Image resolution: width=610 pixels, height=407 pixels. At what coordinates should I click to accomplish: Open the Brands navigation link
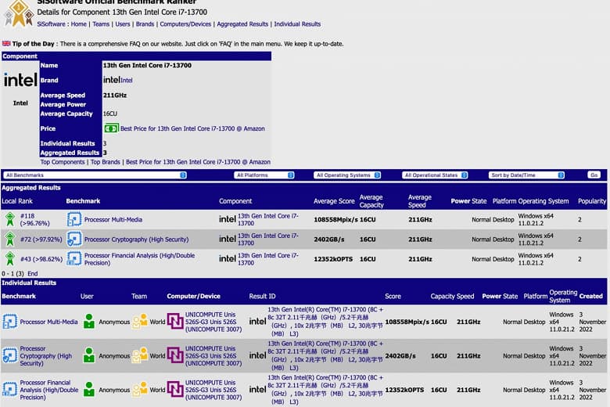coord(145,24)
